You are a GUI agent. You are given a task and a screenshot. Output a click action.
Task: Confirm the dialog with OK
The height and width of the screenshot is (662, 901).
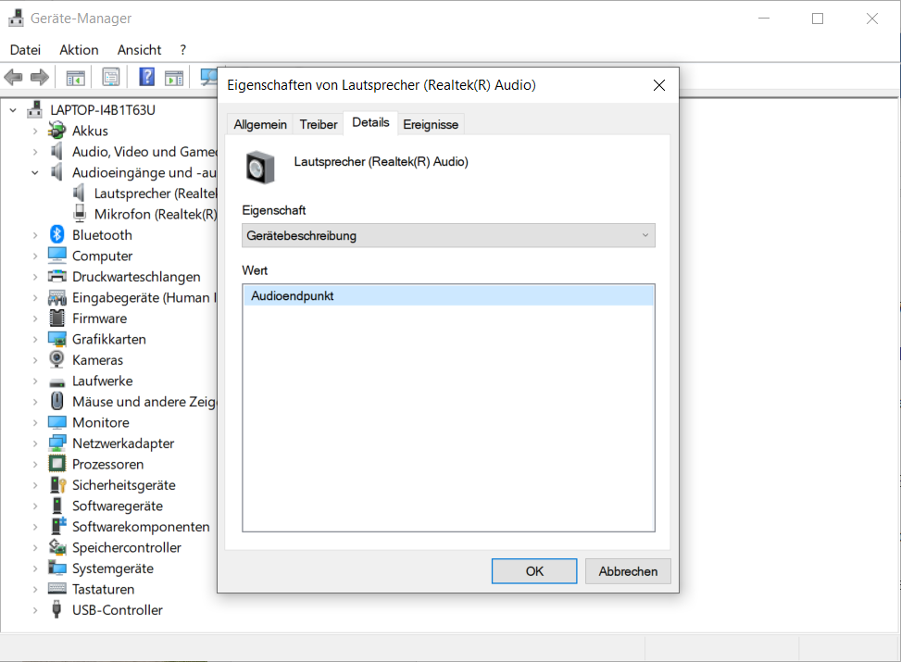point(534,571)
